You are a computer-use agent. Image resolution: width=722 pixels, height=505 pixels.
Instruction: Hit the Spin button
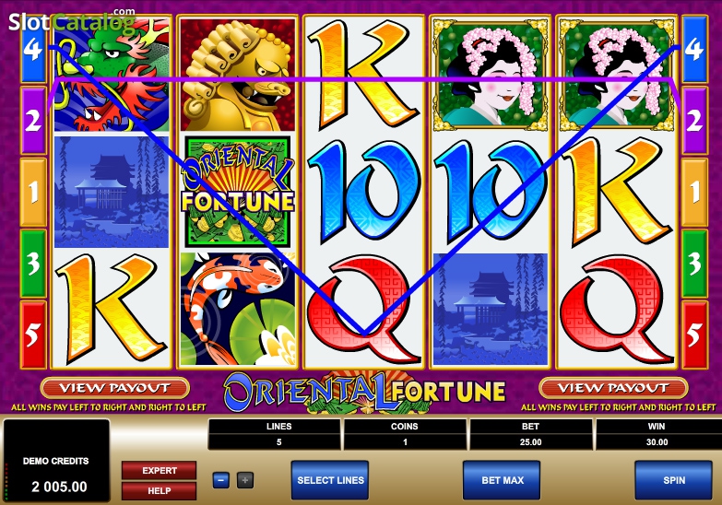click(x=674, y=480)
